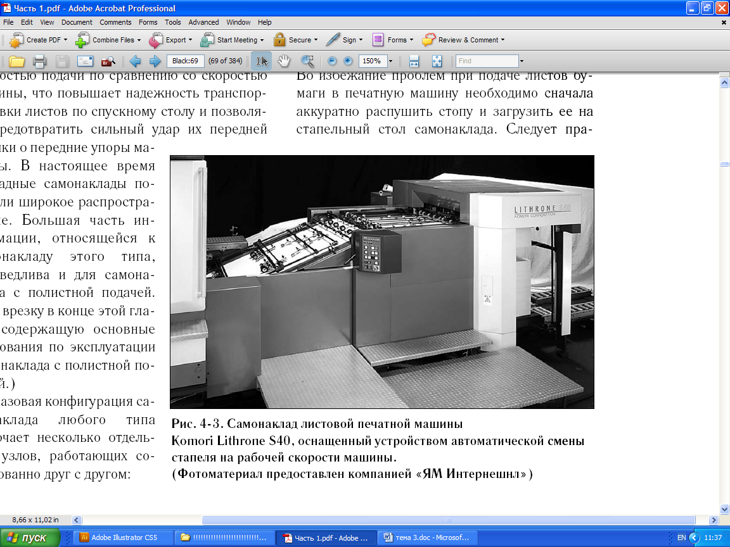Activate the Hand tool

tap(283, 61)
